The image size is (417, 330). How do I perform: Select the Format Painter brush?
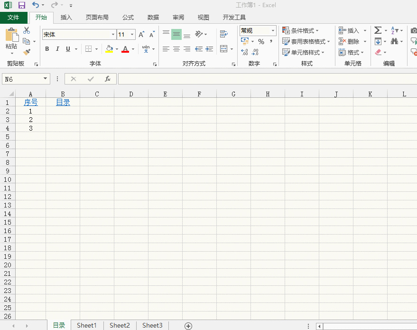[27, 52]
